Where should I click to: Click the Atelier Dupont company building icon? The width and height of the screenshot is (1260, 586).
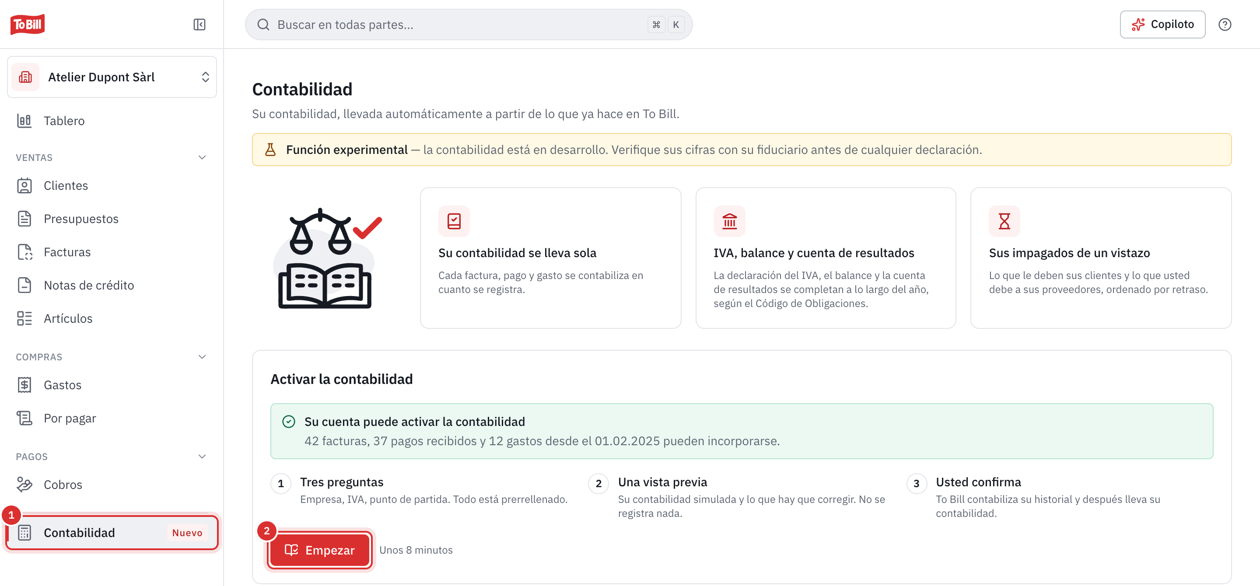[25, 77]
